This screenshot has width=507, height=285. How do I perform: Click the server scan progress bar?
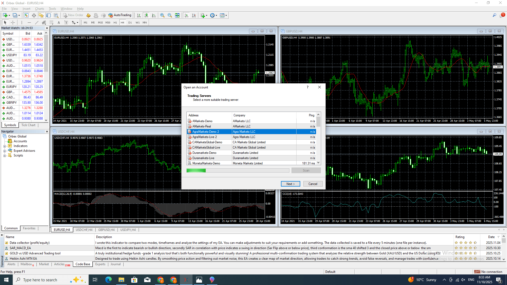[x=238, y=170]
